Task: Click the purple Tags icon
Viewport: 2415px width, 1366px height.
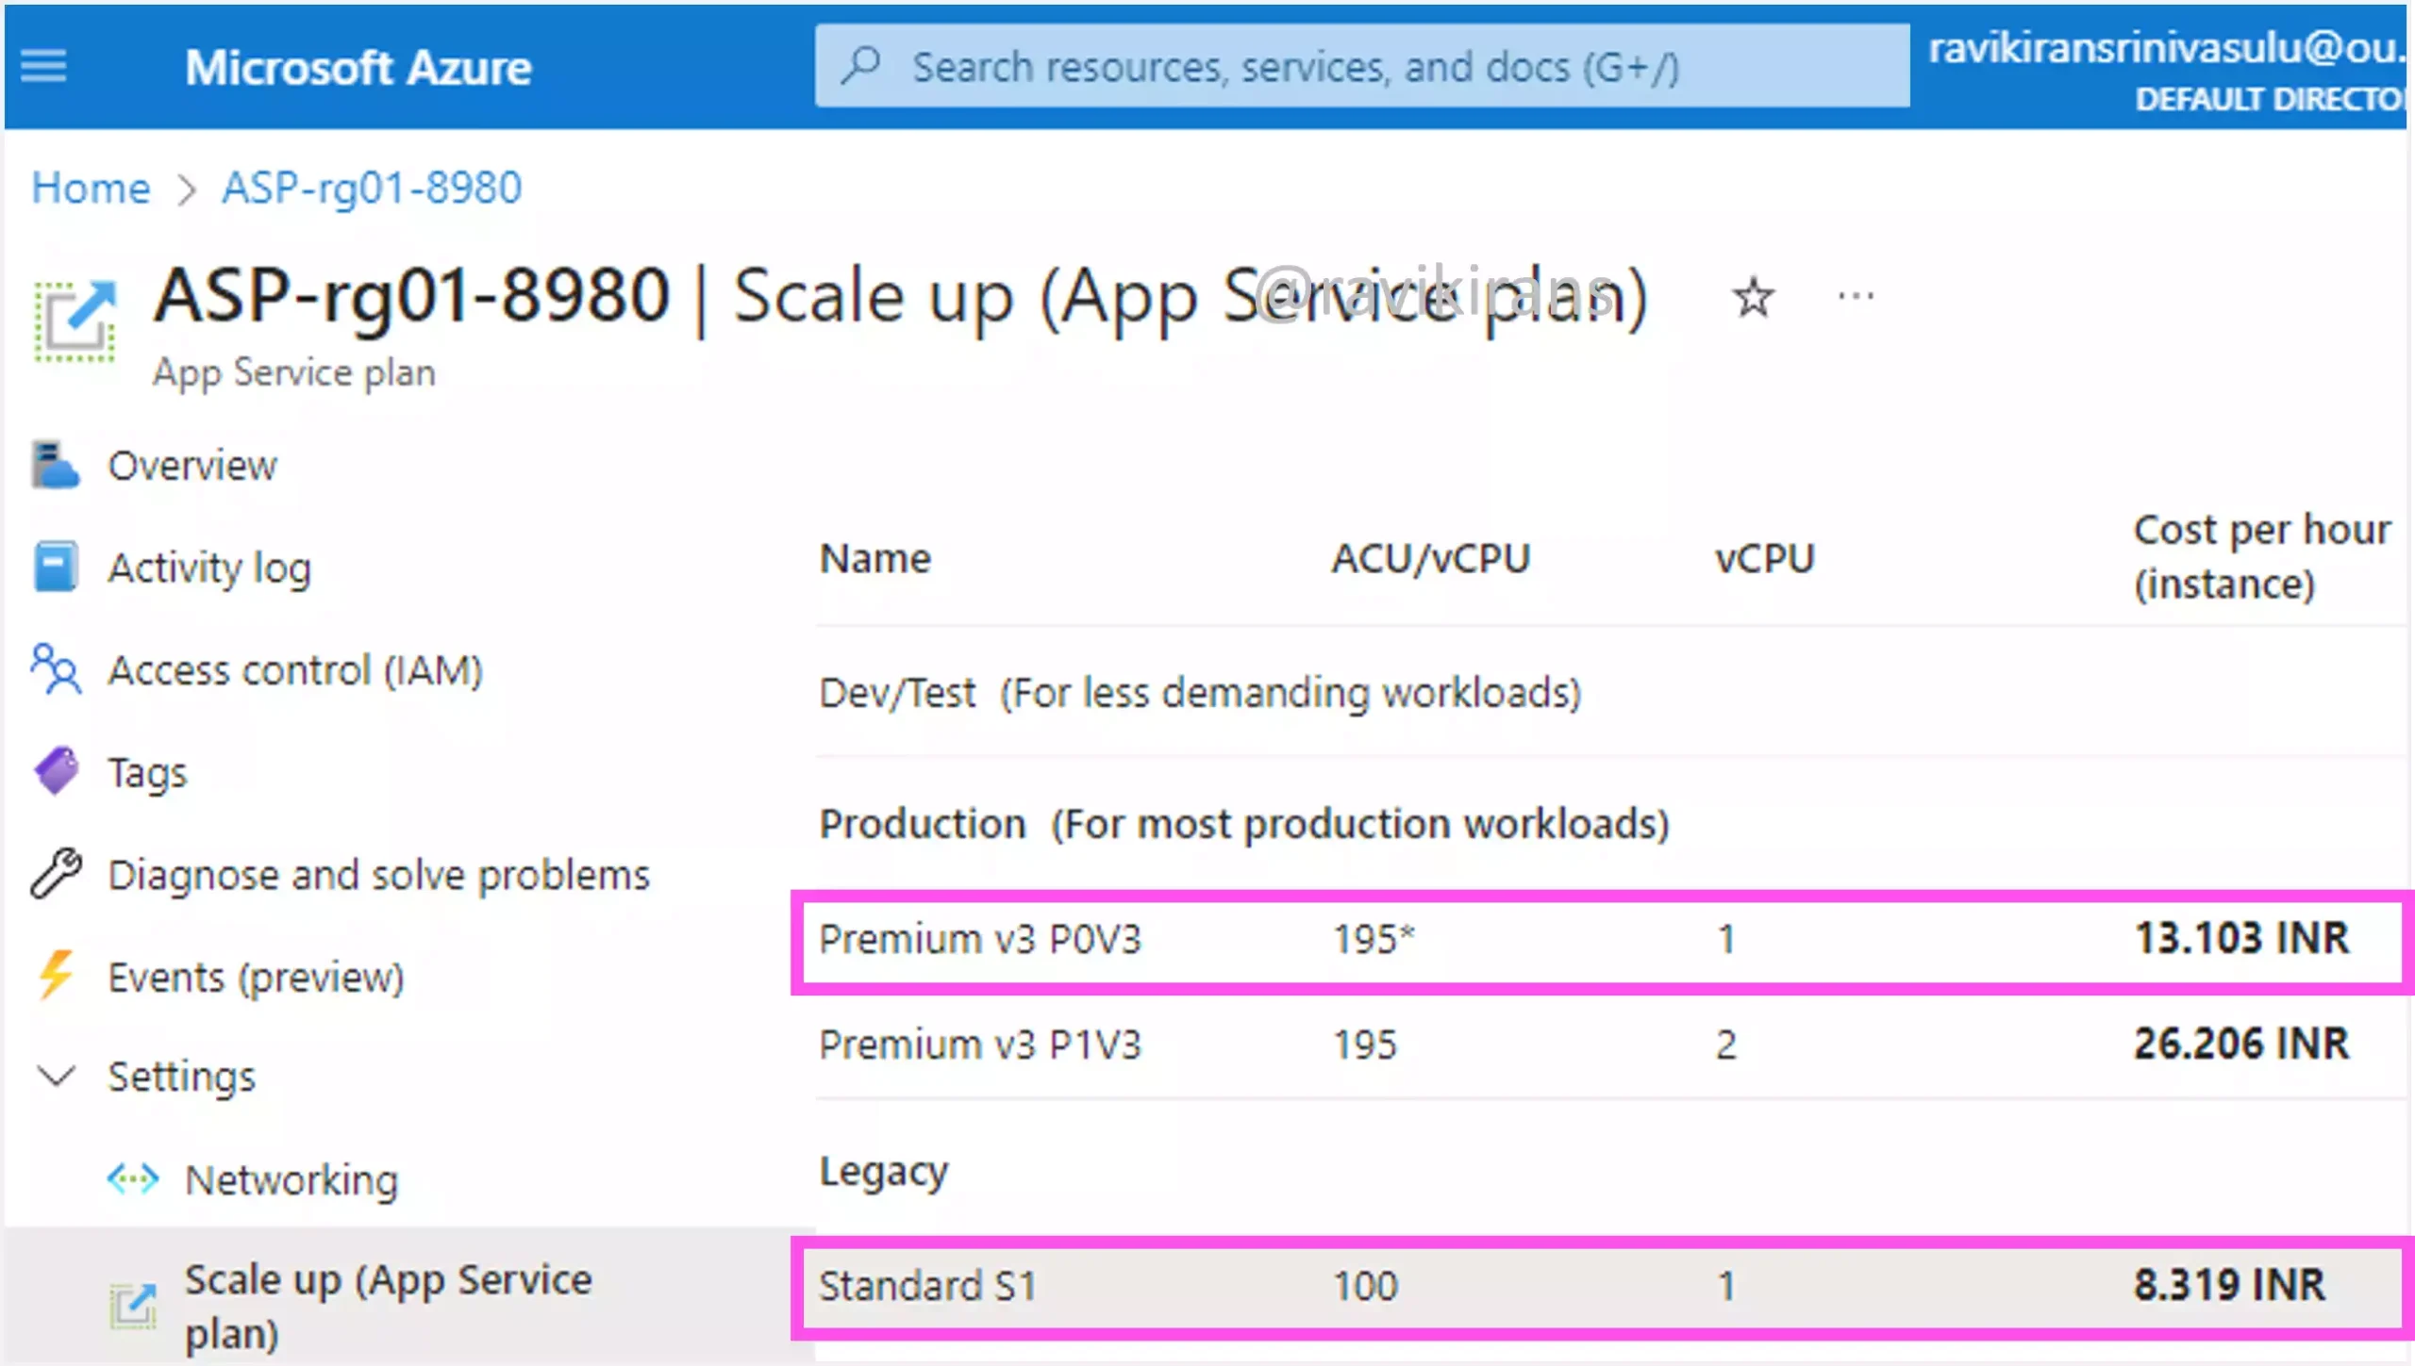Action: 56,771
